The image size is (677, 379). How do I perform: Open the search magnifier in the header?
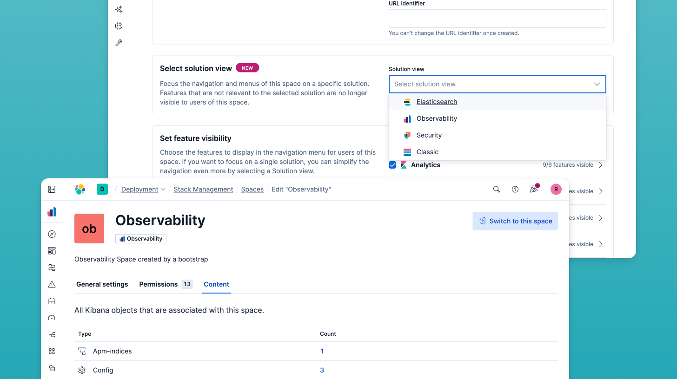click(x=496, y=189)
